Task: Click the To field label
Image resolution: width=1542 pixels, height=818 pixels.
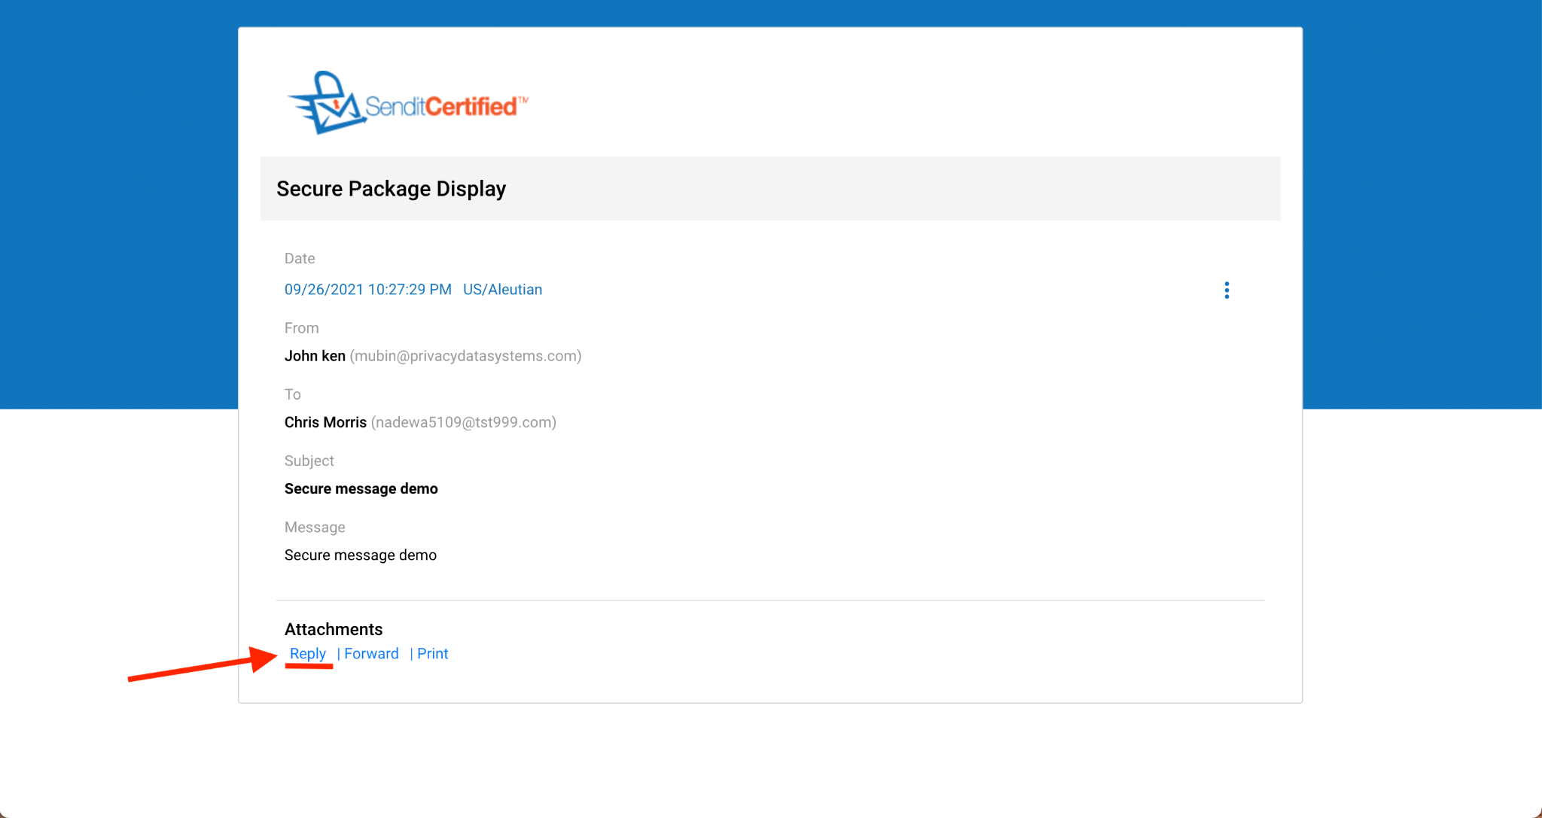Action: click(x=292, y=394)
